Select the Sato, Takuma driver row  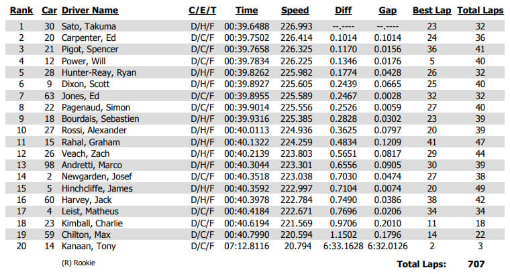(255, 26)
